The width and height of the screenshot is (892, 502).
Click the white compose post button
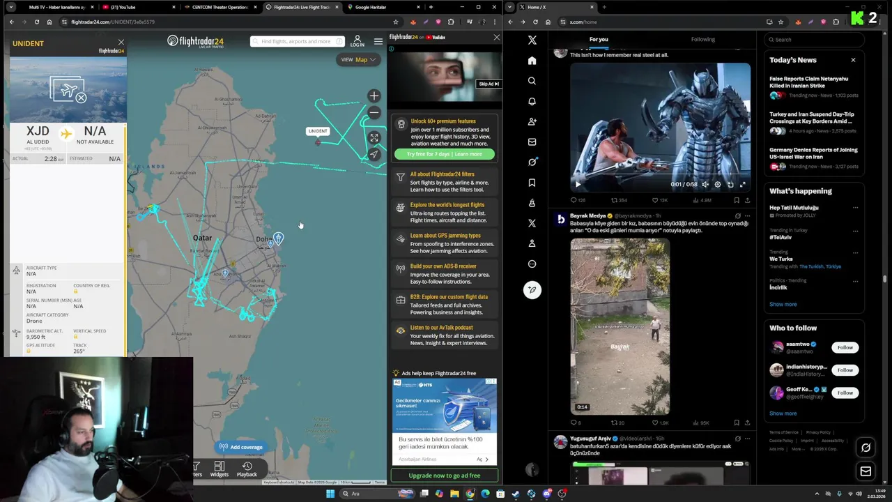pyautogui.click(x=532, y=290)
